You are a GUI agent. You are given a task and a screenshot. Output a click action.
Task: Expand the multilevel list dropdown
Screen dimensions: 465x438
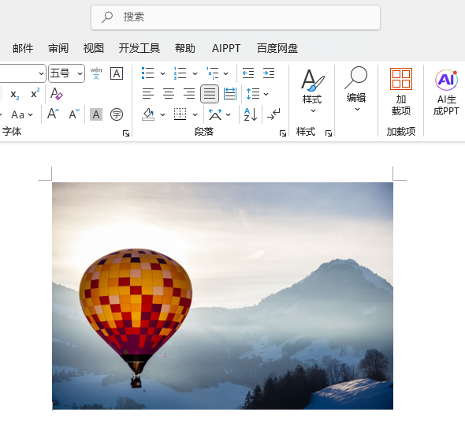[226, 73]
